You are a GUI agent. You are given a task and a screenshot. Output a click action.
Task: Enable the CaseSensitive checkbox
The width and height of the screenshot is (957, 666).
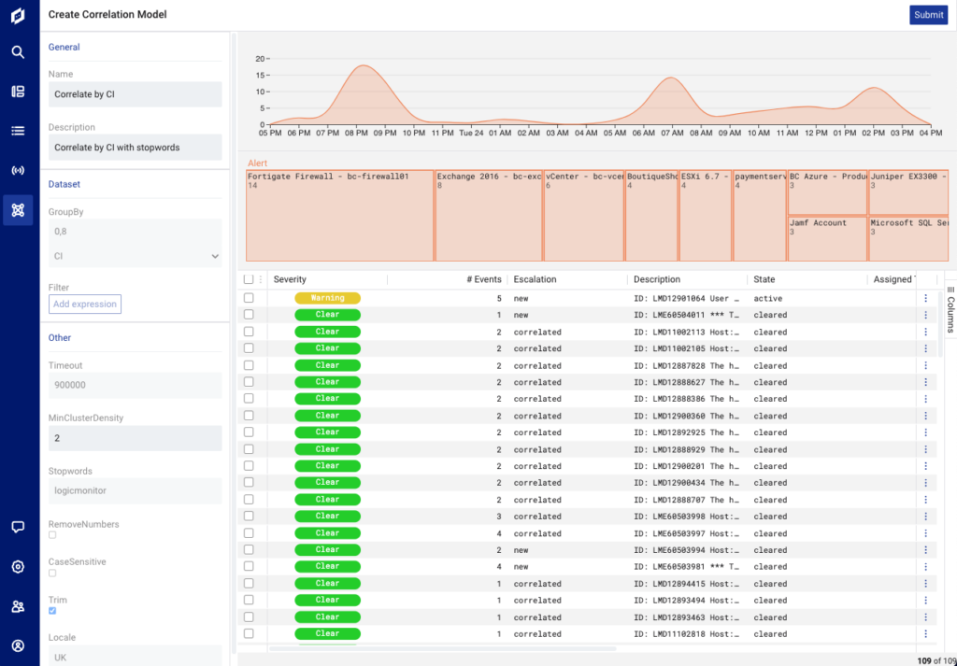(x=52, y=573)
